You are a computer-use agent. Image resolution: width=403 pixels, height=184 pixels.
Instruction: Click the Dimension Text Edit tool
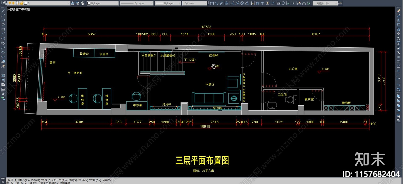click(304, 3)
